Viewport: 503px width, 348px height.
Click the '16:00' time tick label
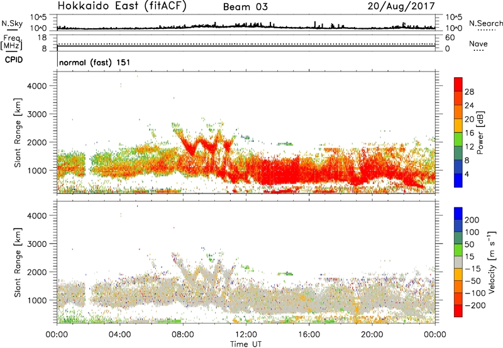click(x=309, y=335)
